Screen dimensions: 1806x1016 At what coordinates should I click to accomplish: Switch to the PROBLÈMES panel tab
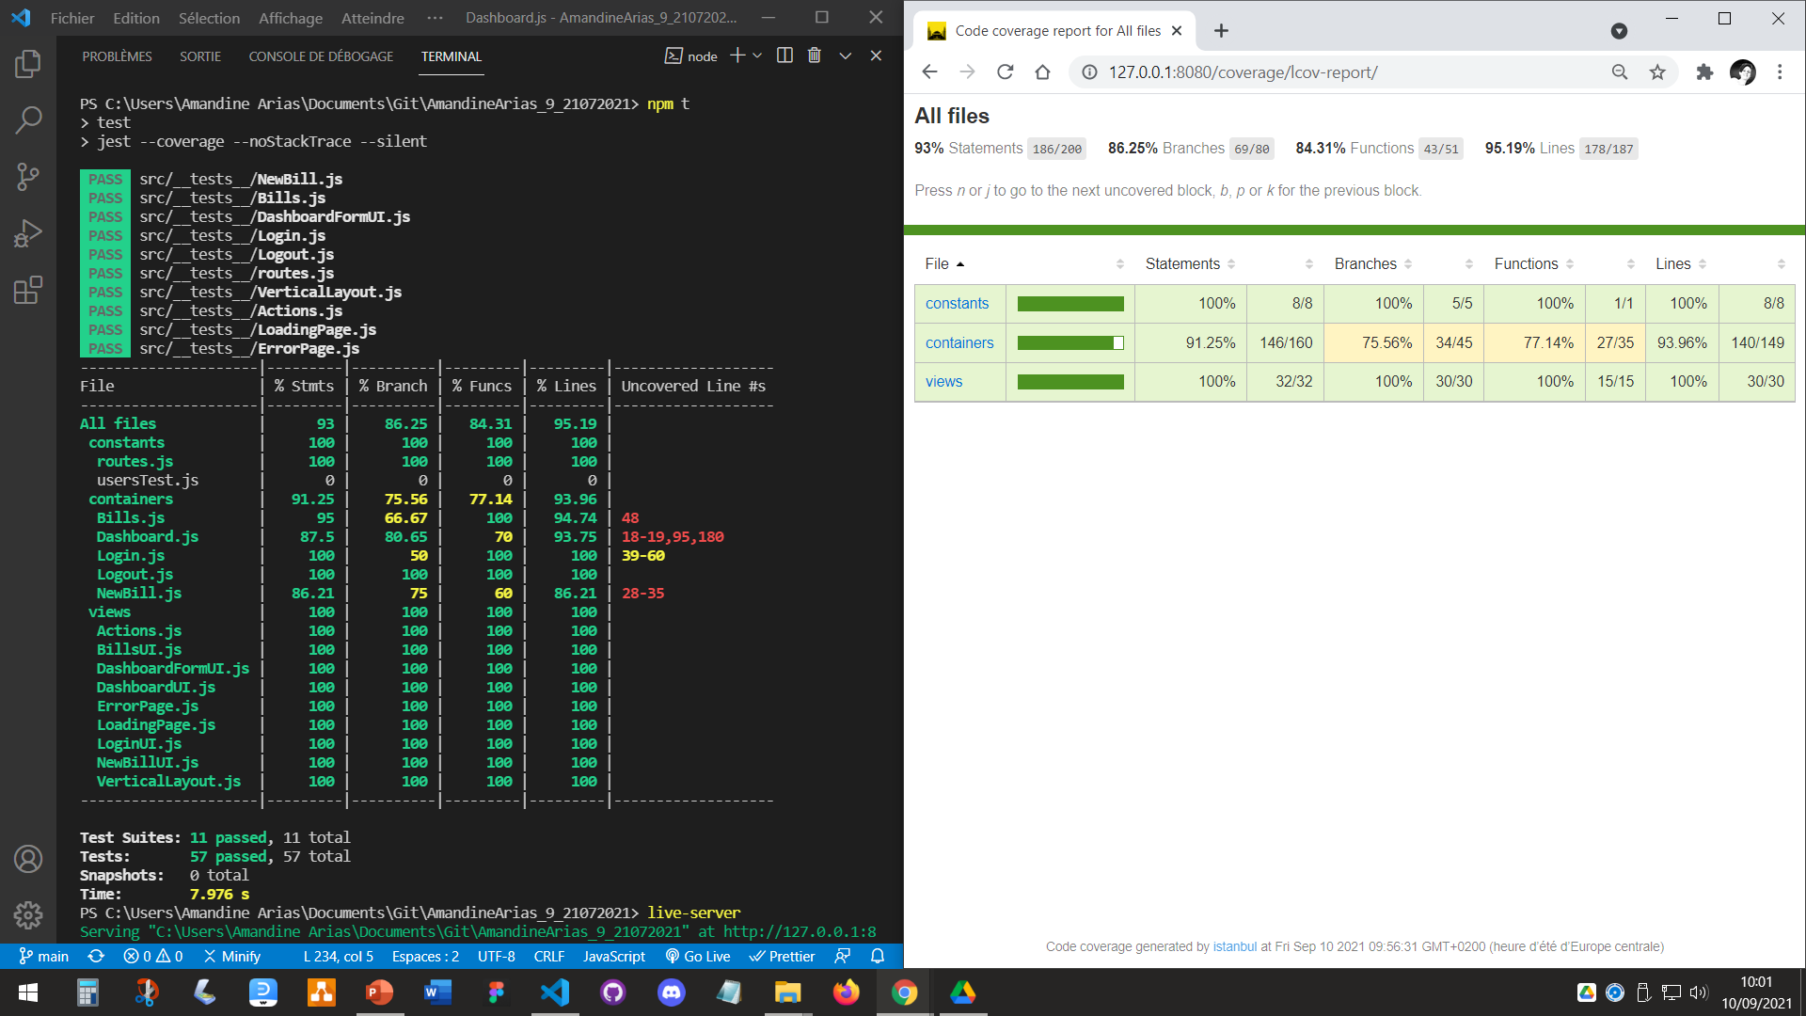(x=117, y=56)
